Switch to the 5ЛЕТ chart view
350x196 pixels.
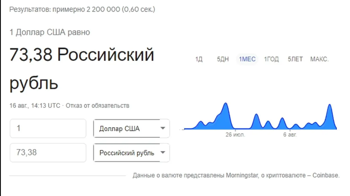tap(295, 59)
